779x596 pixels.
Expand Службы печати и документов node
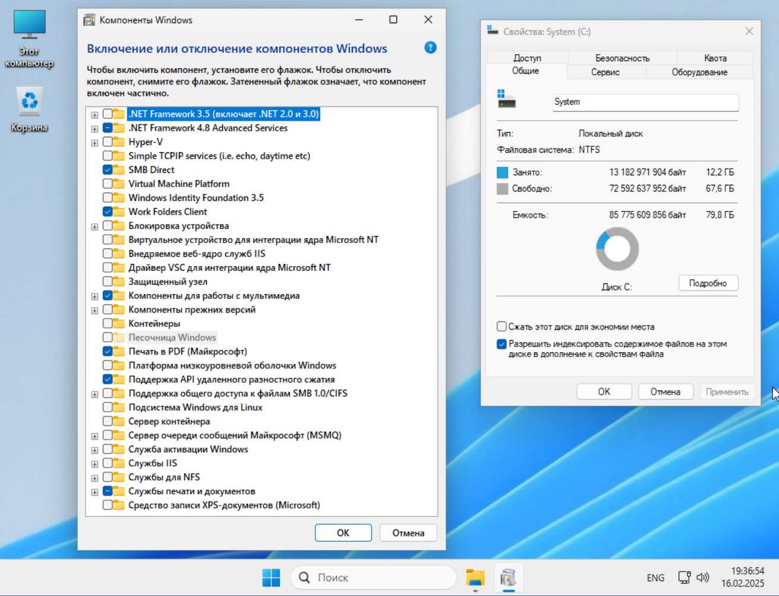94,492
